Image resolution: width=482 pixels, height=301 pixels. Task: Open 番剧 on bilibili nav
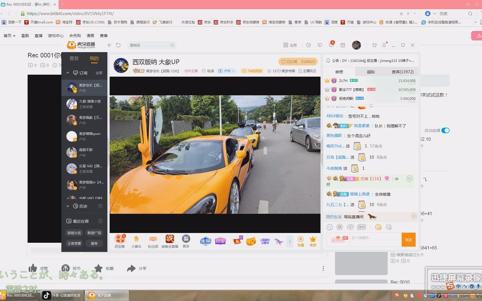click(x=25, y=36)
